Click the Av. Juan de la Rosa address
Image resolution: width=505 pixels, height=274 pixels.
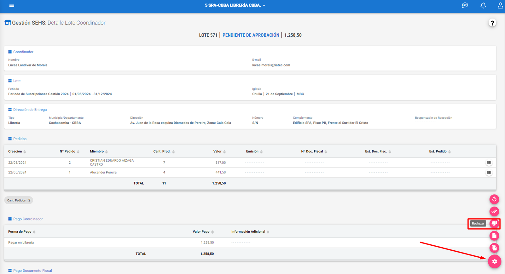coord(181,123)
